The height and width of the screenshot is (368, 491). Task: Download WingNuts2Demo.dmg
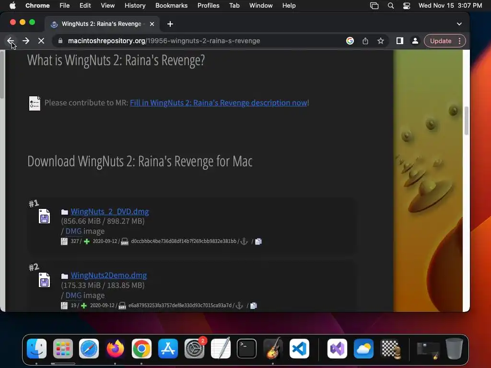point(109,276)
